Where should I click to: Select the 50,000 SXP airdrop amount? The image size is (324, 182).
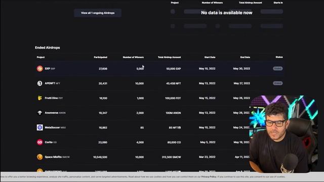174,69
